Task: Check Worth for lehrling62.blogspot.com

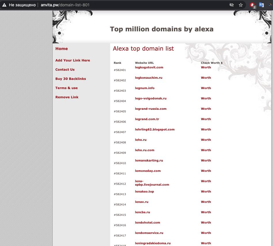Action: pos(206,129)
